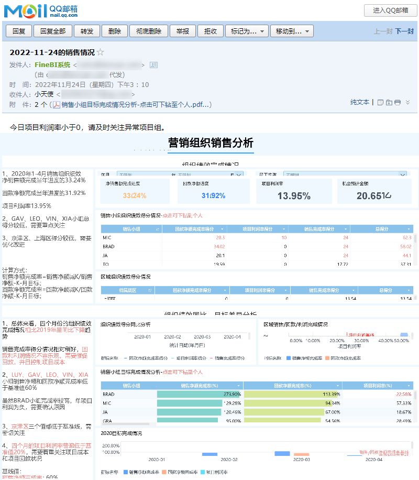Image resolution: width=419 pixels, height=480 pixels.
Task: Report the email using 举报
Action: 183,31
